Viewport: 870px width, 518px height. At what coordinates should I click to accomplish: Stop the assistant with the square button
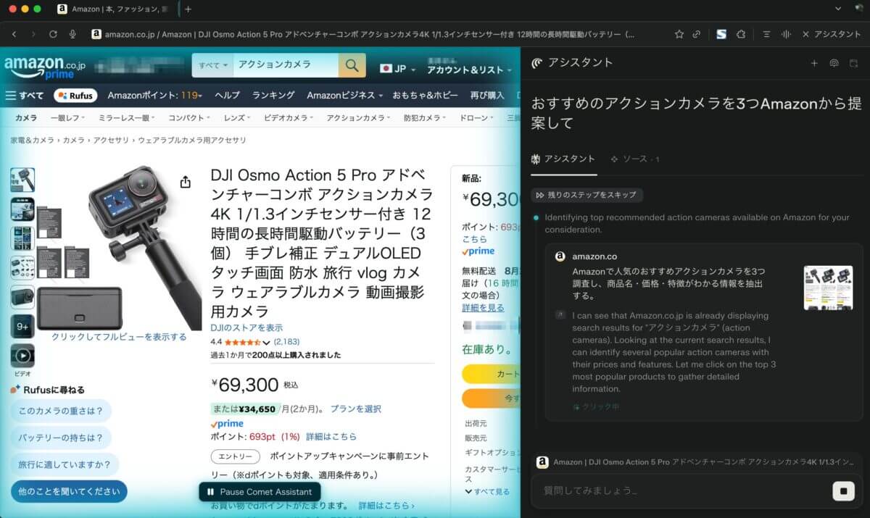coord(843,491)
